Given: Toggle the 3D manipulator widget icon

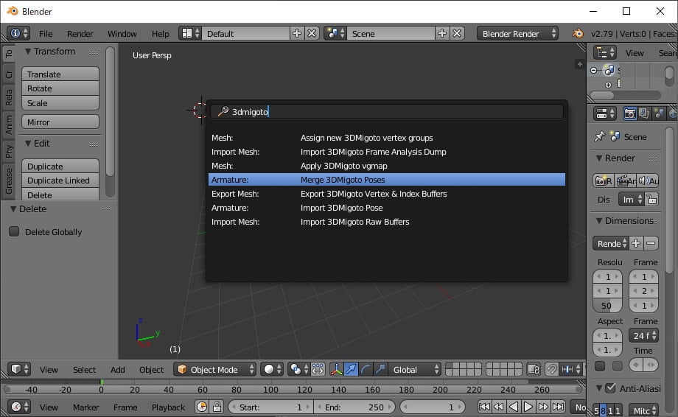Looking at the screenshot, I should click(x=336, y=369).
